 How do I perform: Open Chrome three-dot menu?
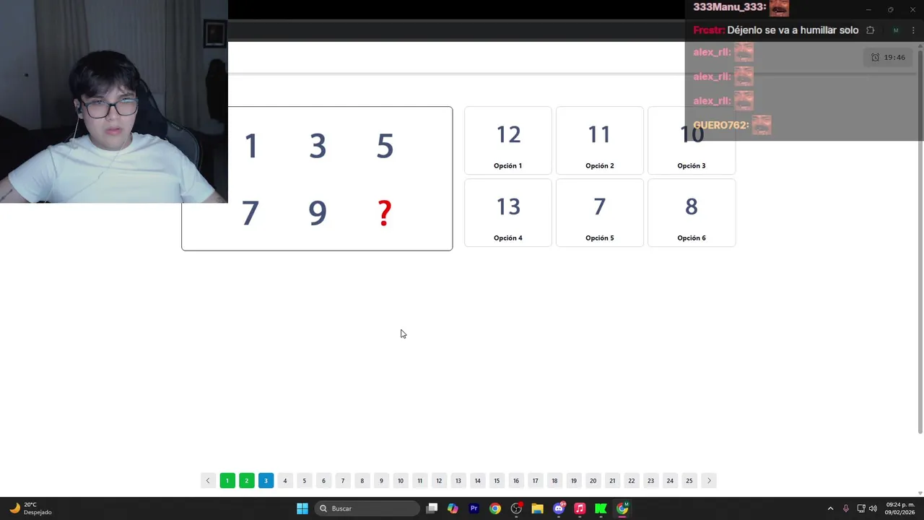(x=913, y=30)
